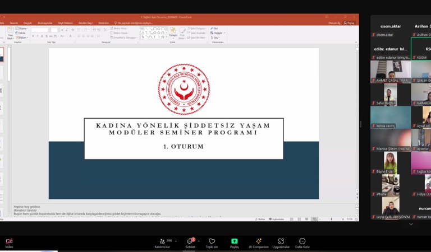Click the Tepki ver reactions heart icon
431x252 pixels.
click(x=212, y=241)
